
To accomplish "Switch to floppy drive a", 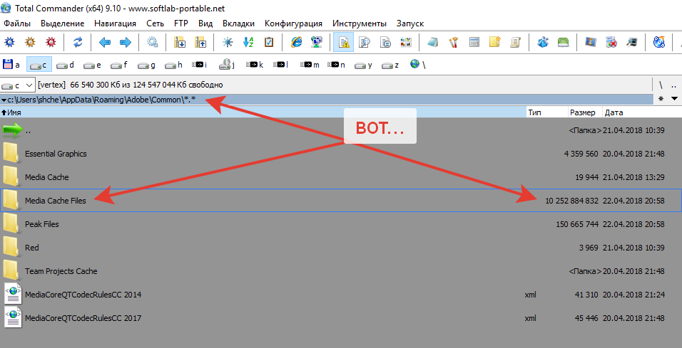I will click(x=11, y=65).
